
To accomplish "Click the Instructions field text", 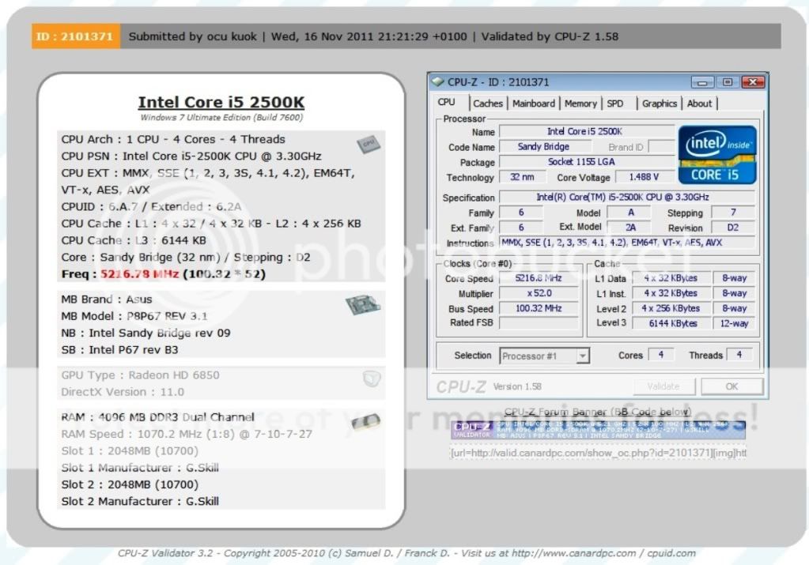I will pyautogui.click(x=626, y=243).
